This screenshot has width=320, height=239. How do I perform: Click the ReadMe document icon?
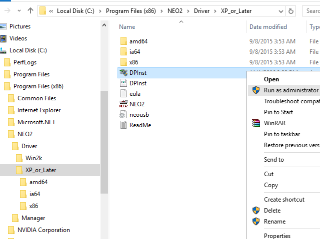(123, 125)
